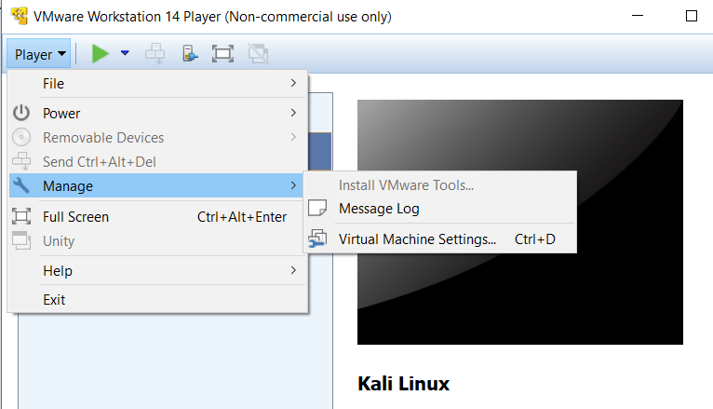Highlight the Manage menu entry
713x409 pixels.
pos(156,185)
